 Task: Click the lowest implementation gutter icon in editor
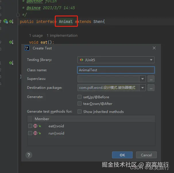pos(11,63)
